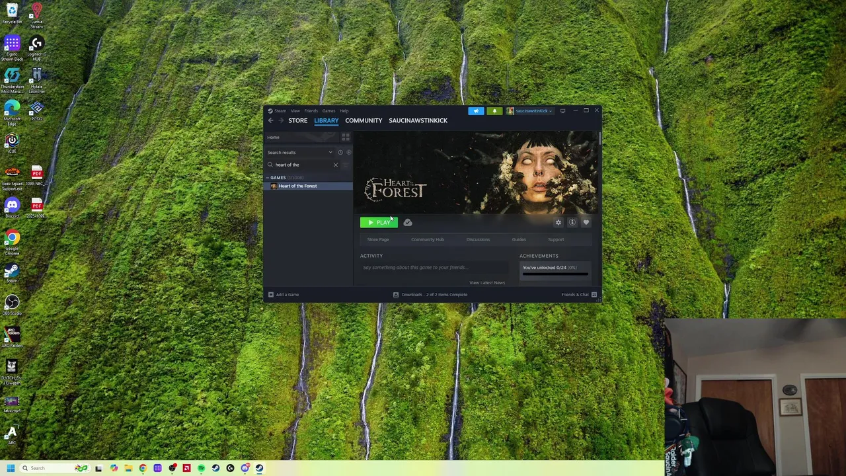Open the Guides link
The image size is (846, 476).
(519, 239)
